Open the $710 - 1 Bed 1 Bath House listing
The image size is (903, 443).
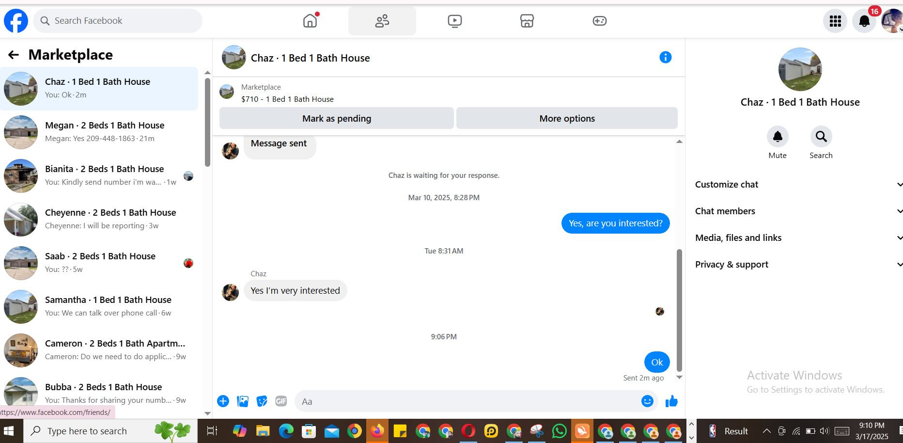[x=287, y=99]
